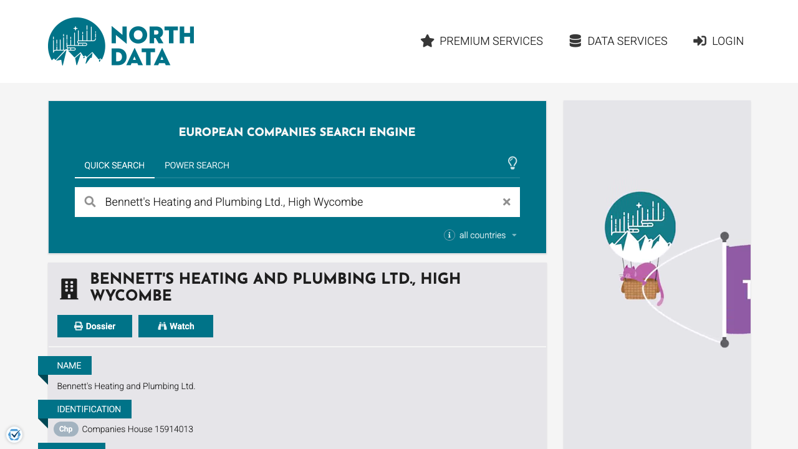Clear the search query with the X icon

coord(506,201)
